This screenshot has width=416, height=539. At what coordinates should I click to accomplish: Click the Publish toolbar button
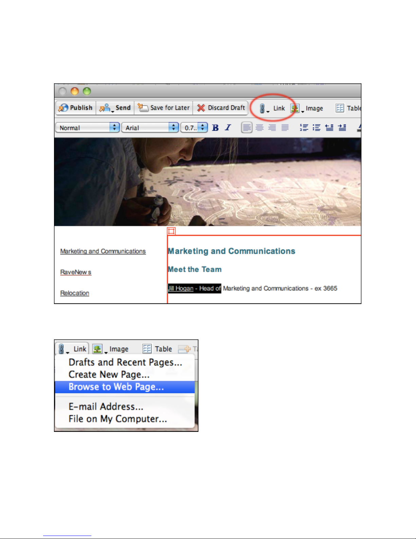pos(75,108)
